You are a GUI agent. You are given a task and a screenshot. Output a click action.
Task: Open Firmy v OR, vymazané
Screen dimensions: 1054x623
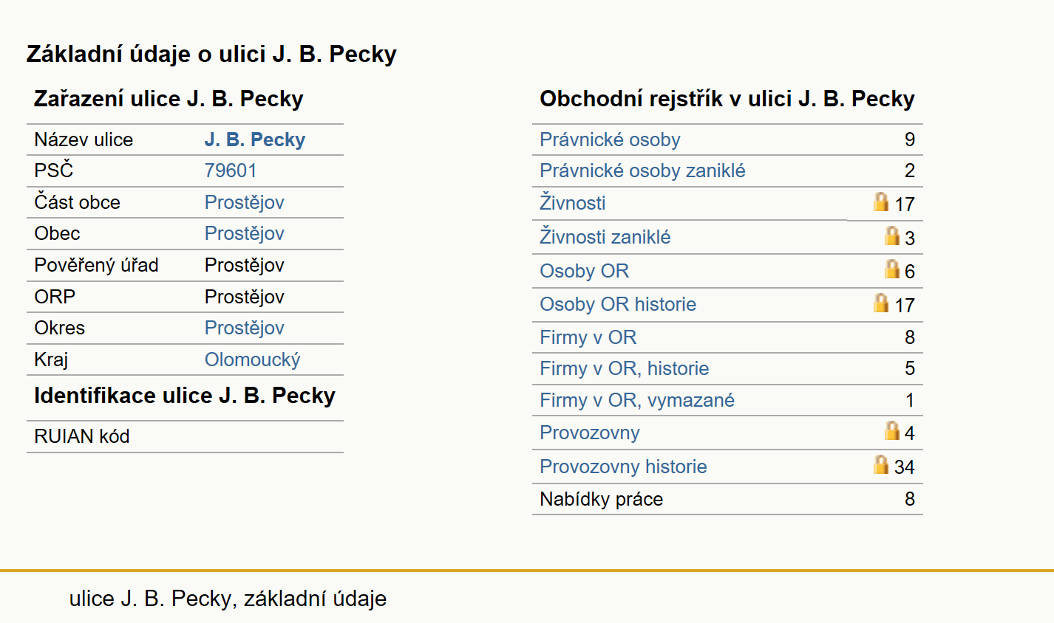pos(637,400)
